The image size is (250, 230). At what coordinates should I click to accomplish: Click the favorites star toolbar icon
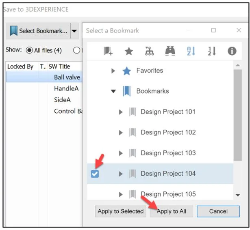click(129, 51)
